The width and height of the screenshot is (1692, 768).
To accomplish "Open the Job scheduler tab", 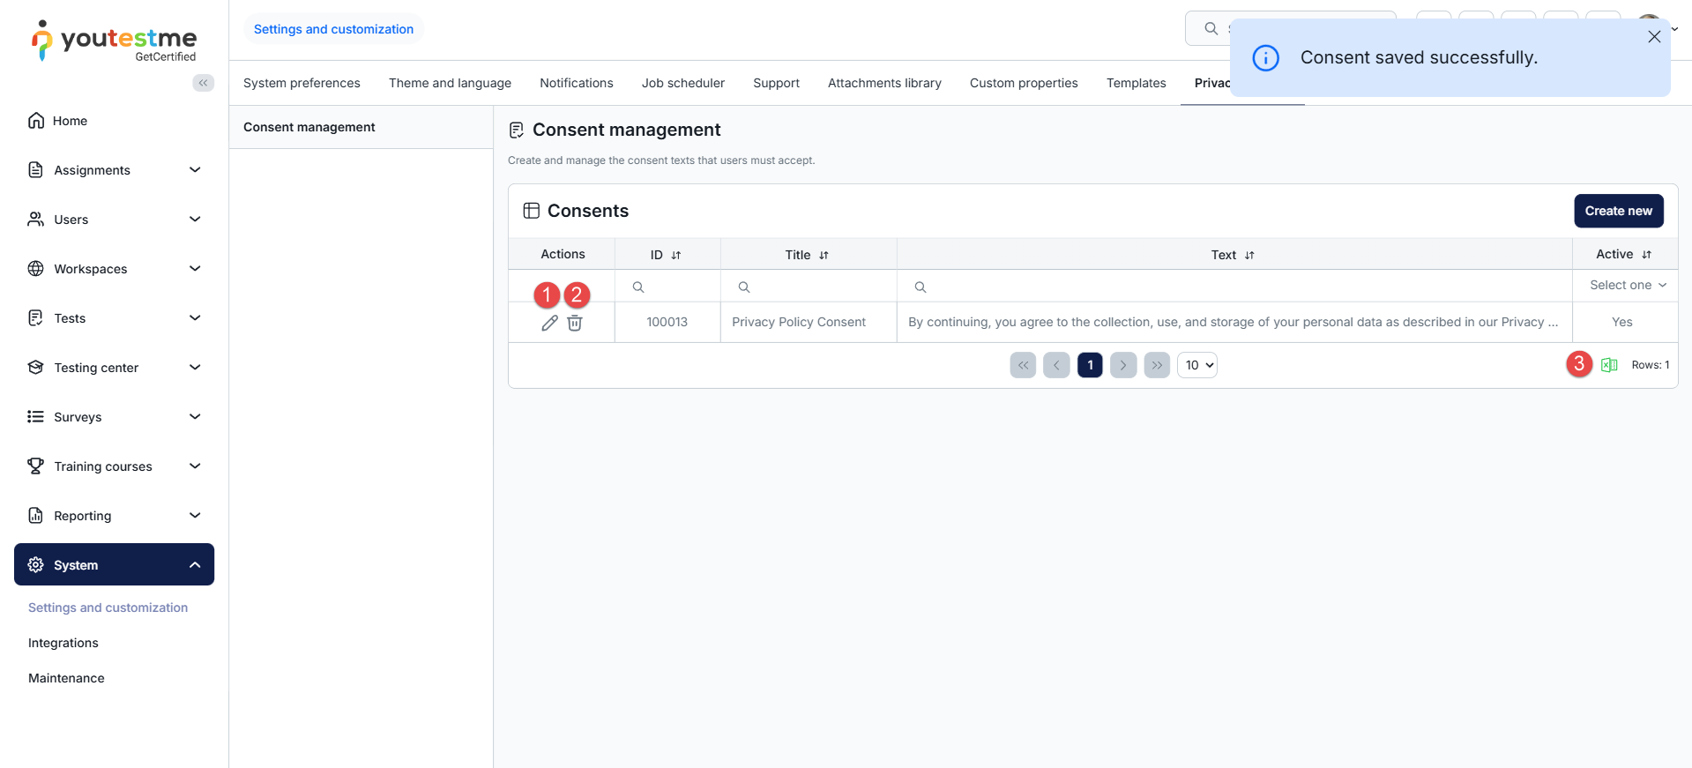I will tap(682, 83).
